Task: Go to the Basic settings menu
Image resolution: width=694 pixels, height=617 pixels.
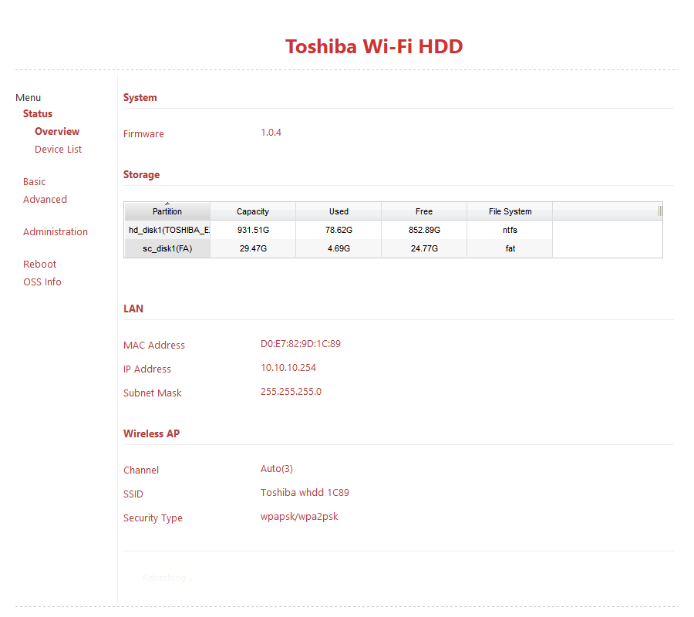Action: point(34,181)
